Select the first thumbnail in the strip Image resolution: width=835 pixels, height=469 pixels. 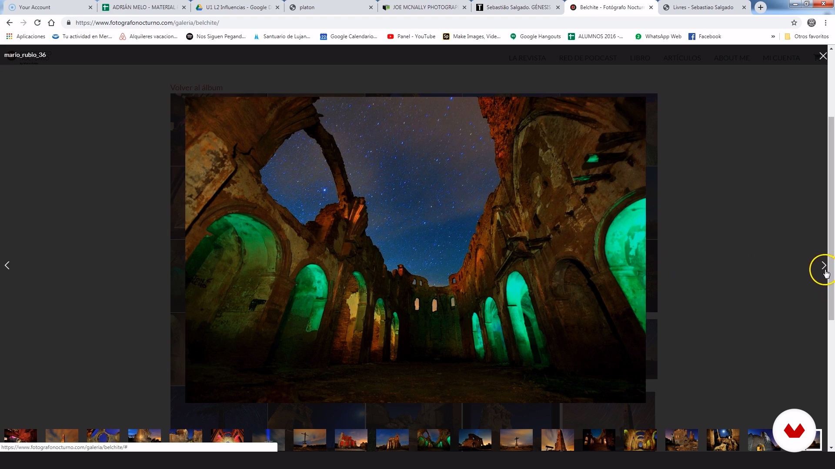click(x=20, y=440)
